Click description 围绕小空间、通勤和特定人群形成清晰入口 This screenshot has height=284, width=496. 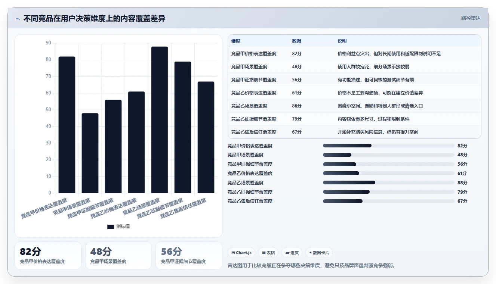click(x=380, y=106)
